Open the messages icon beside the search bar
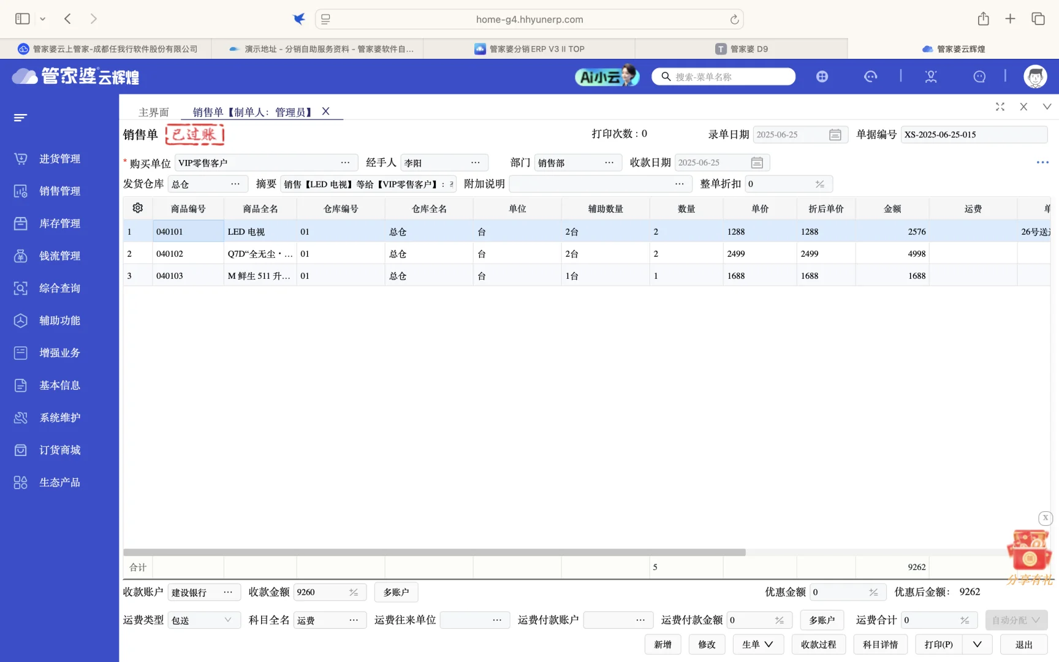The height and width of the screenshot is (662, 1059). click(x=871, y=76)
